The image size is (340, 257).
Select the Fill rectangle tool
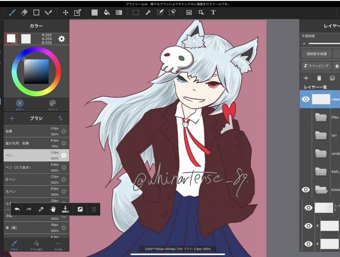click(x=94, y=12)
